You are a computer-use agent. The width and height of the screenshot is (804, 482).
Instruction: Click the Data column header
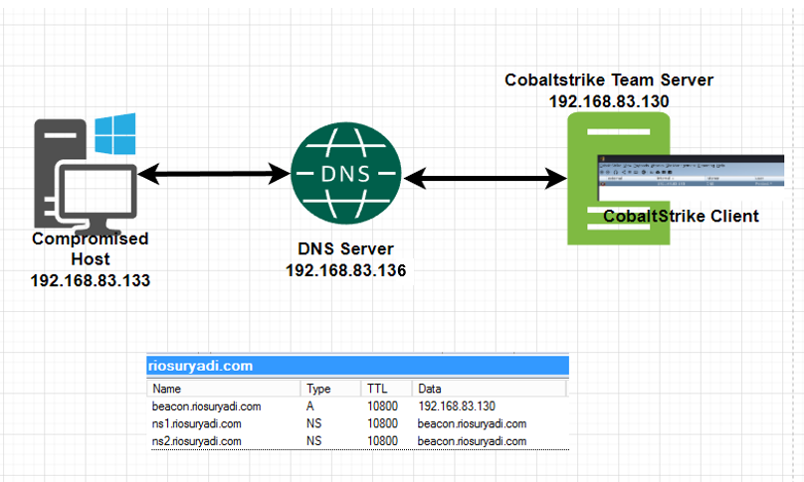429,390
